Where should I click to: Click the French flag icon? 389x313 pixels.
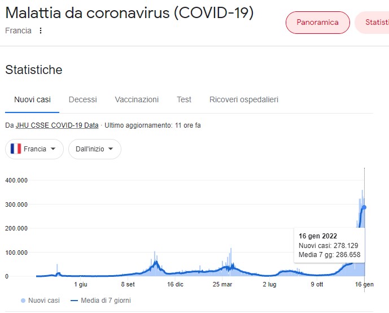pos(16,149)
